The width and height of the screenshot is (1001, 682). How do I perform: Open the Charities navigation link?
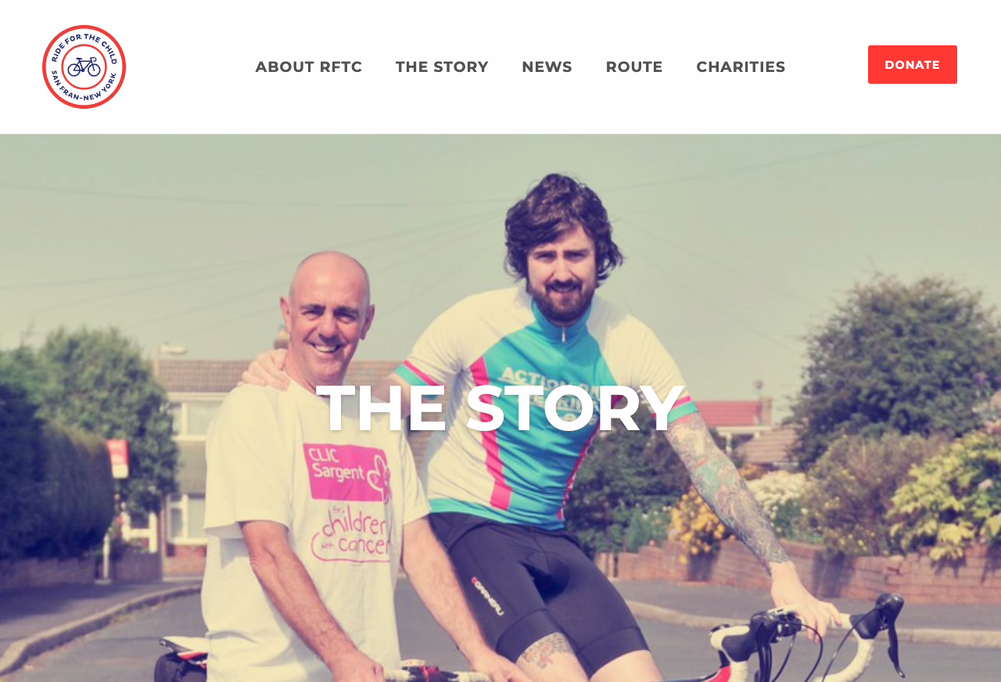[741, 67]
